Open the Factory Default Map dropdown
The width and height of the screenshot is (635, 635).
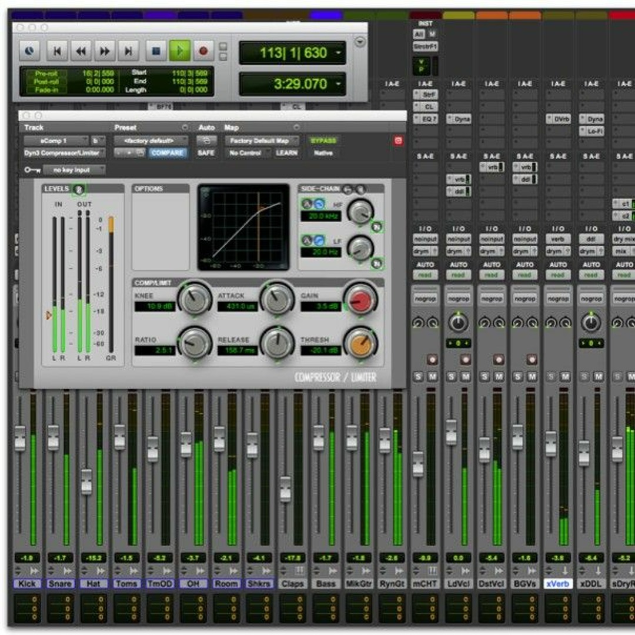[x=261, y=141]
